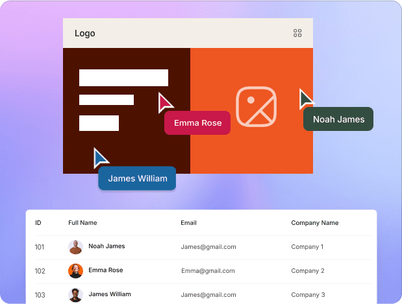Click James@gmail.com in row 103
Viewport: 402px width, 304px height.
click(208, 295)
